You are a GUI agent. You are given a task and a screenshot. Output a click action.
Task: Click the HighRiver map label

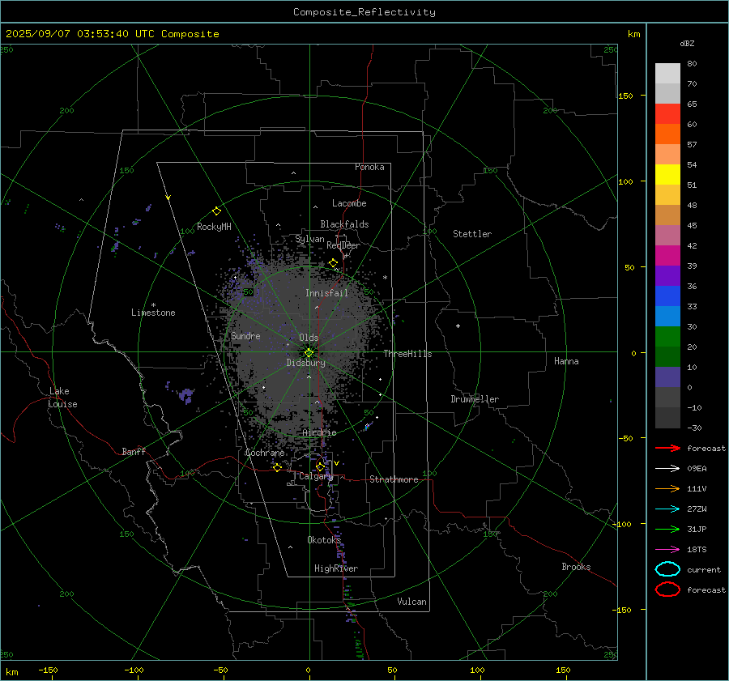click(x=336, y=568)
